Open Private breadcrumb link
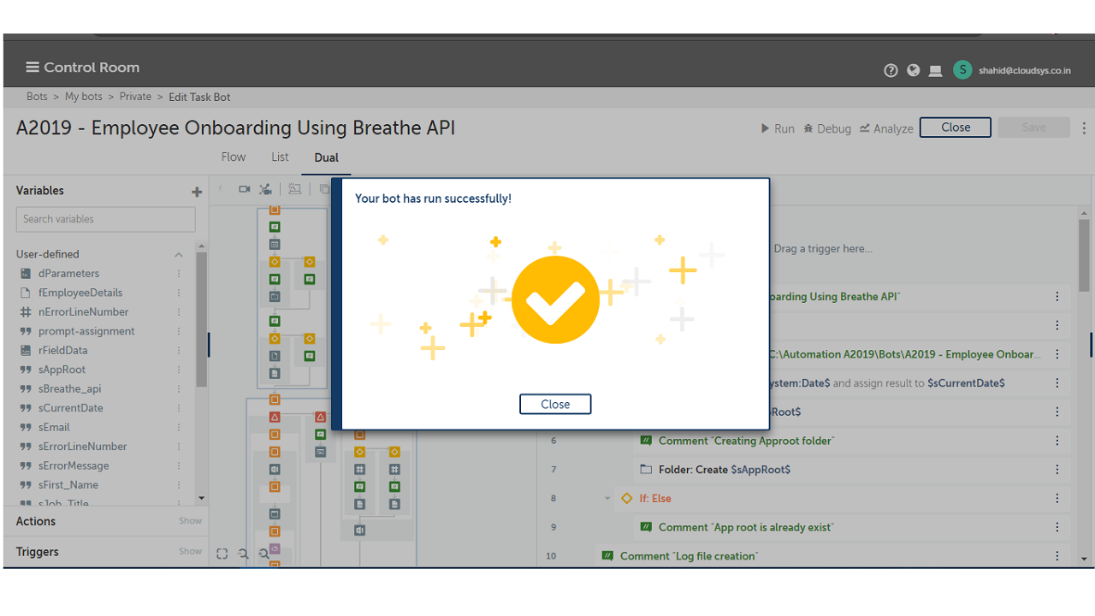The image size is (1095, 616). (x=135, y=97)
